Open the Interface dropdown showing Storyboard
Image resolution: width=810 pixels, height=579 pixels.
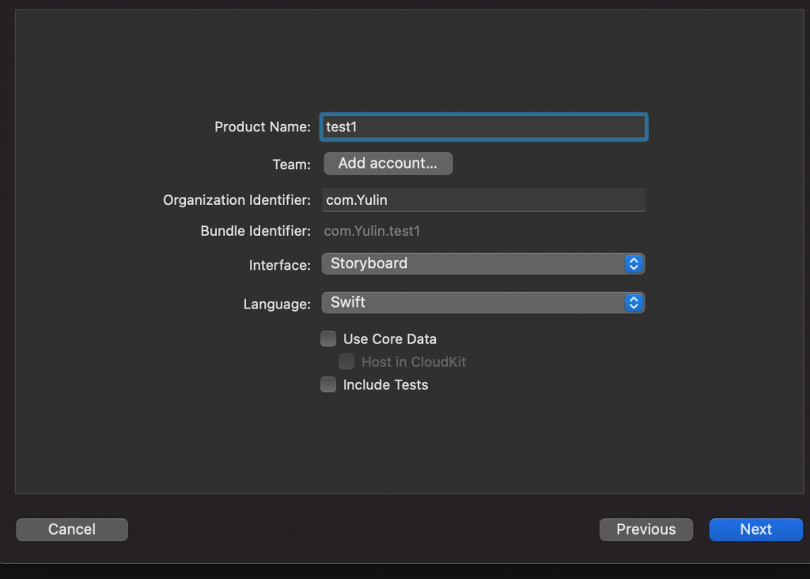pos(473,264)
